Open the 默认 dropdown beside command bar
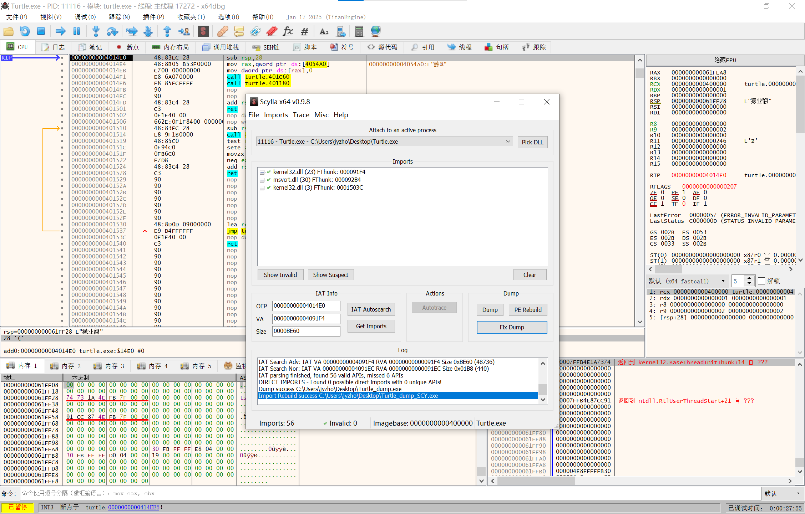The image size is (805, 514). point(782,493)
